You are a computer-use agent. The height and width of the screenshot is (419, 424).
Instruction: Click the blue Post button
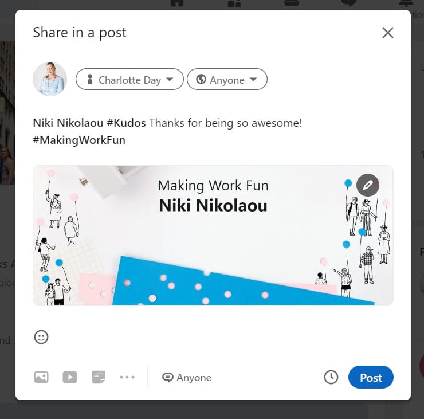[371, 378]
